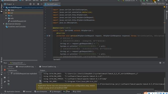This screenshot has height=94, width=168.
Task: Switch to the Server tab
Action: (10, 67)
